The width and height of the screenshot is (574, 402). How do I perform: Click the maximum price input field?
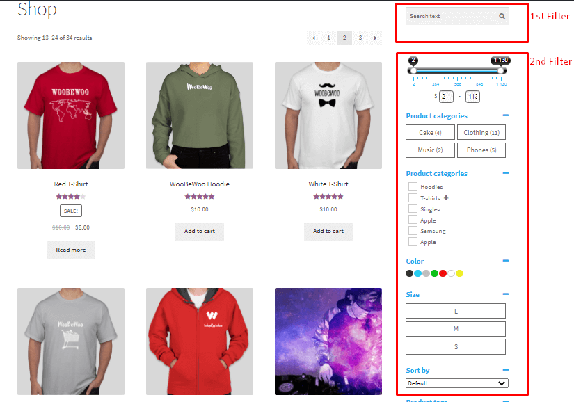(x=472, y=97)
